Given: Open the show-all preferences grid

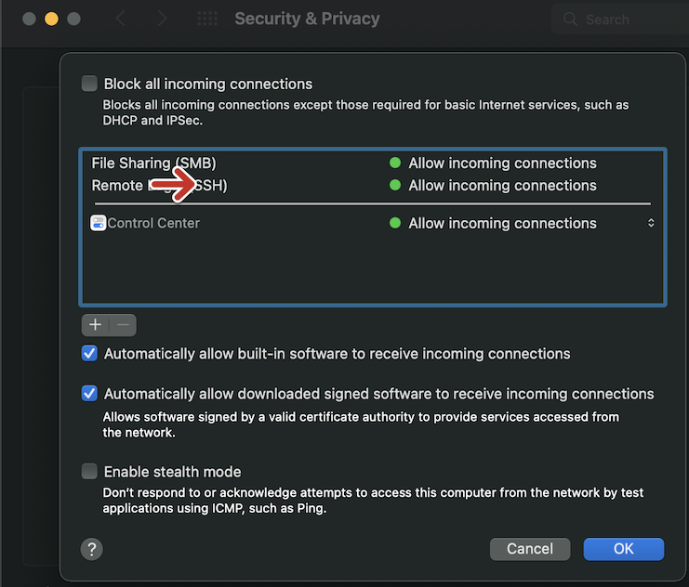Looking at the screenshot, I should [x=207, y=19].
